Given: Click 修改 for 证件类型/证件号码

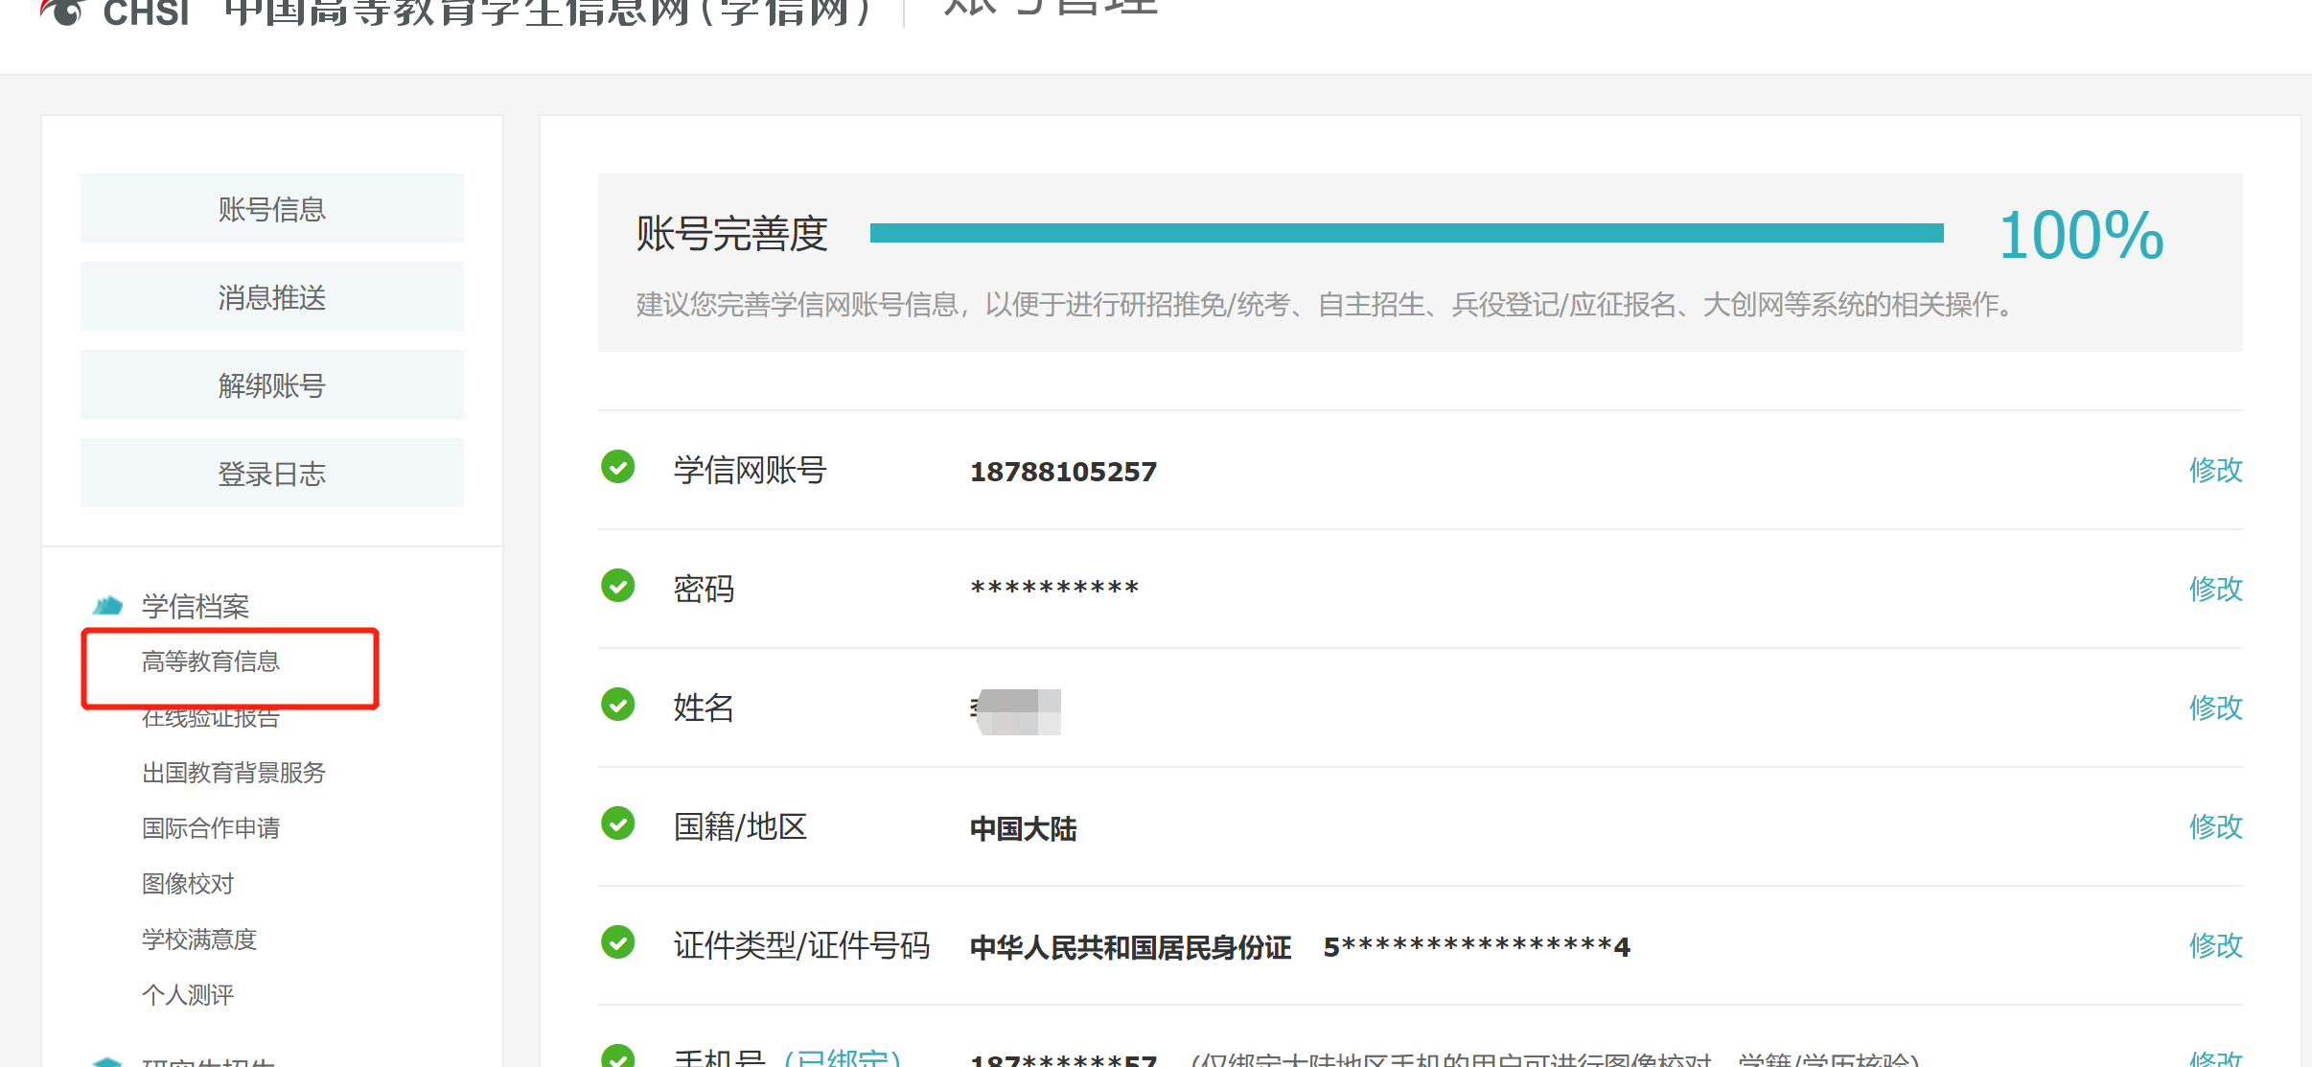Looking at the screenshot, I should tap(2215, 945).
